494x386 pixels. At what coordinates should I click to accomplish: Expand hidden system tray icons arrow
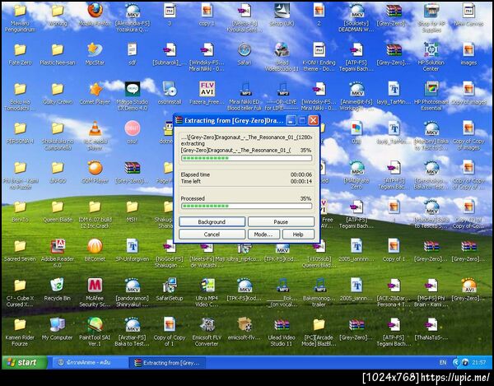pos(455,363)
